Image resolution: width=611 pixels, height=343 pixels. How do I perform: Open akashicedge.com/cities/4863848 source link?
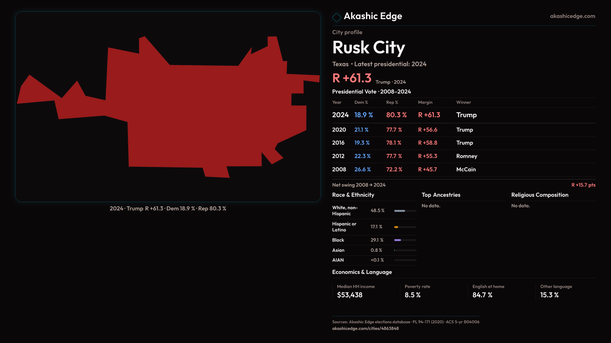click(x=365, y=328)
